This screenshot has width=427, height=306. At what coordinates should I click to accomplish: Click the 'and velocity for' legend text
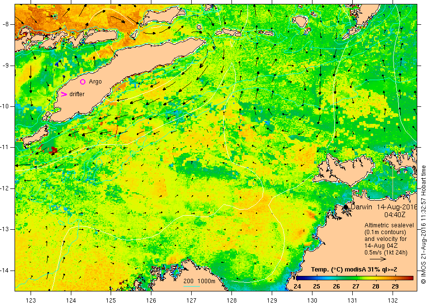click(x=386, y=239)
